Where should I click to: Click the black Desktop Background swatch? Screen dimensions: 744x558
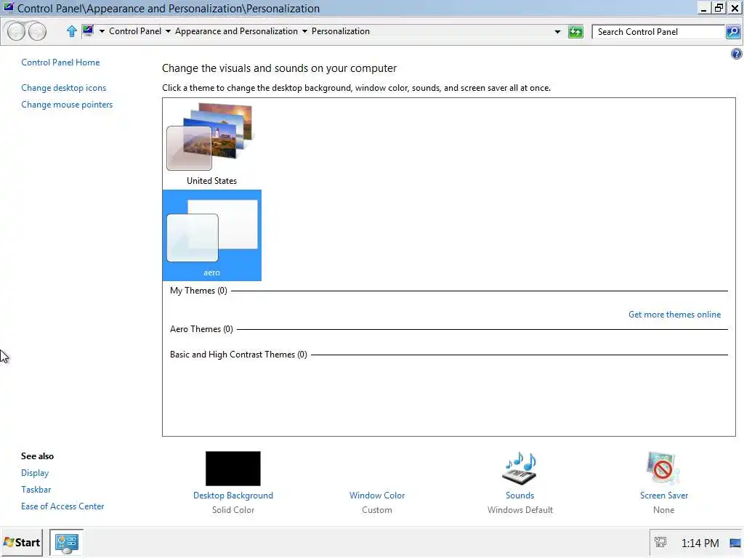pyautogui.click(x=233, y=469)
